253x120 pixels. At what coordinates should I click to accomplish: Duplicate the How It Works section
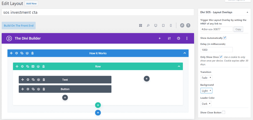coord(22,53)
